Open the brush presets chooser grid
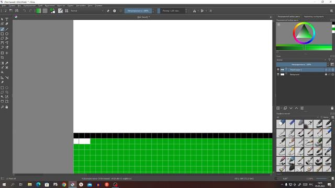 coord(66,10)
